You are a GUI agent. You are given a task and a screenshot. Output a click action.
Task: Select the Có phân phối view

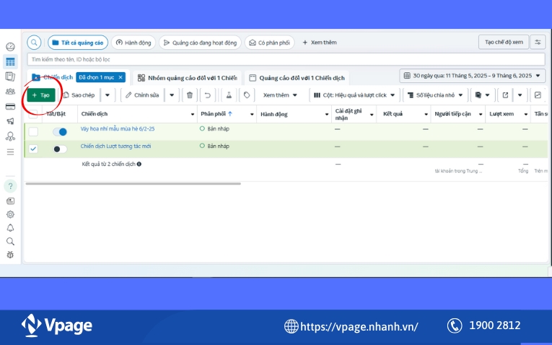click(x=269, y=43)
